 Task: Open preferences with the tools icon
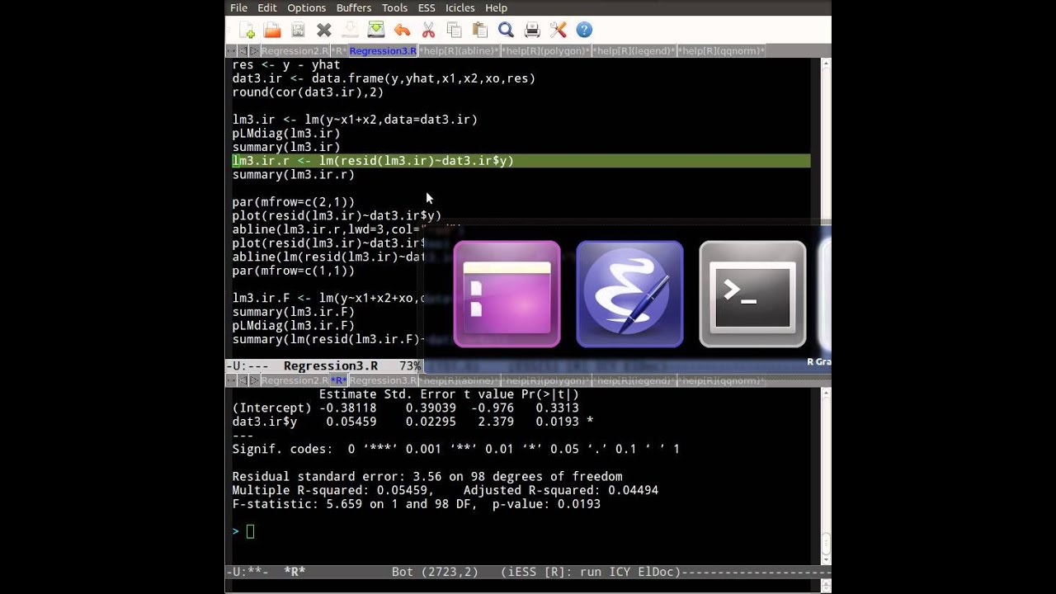558,31
